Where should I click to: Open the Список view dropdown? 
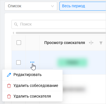coord(31,6)
